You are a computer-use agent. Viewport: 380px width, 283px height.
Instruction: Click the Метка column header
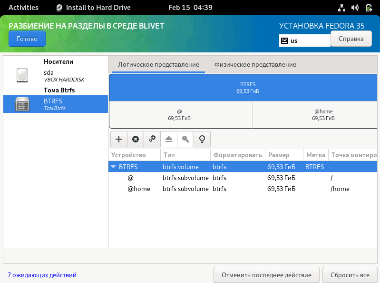click(316, 155)
